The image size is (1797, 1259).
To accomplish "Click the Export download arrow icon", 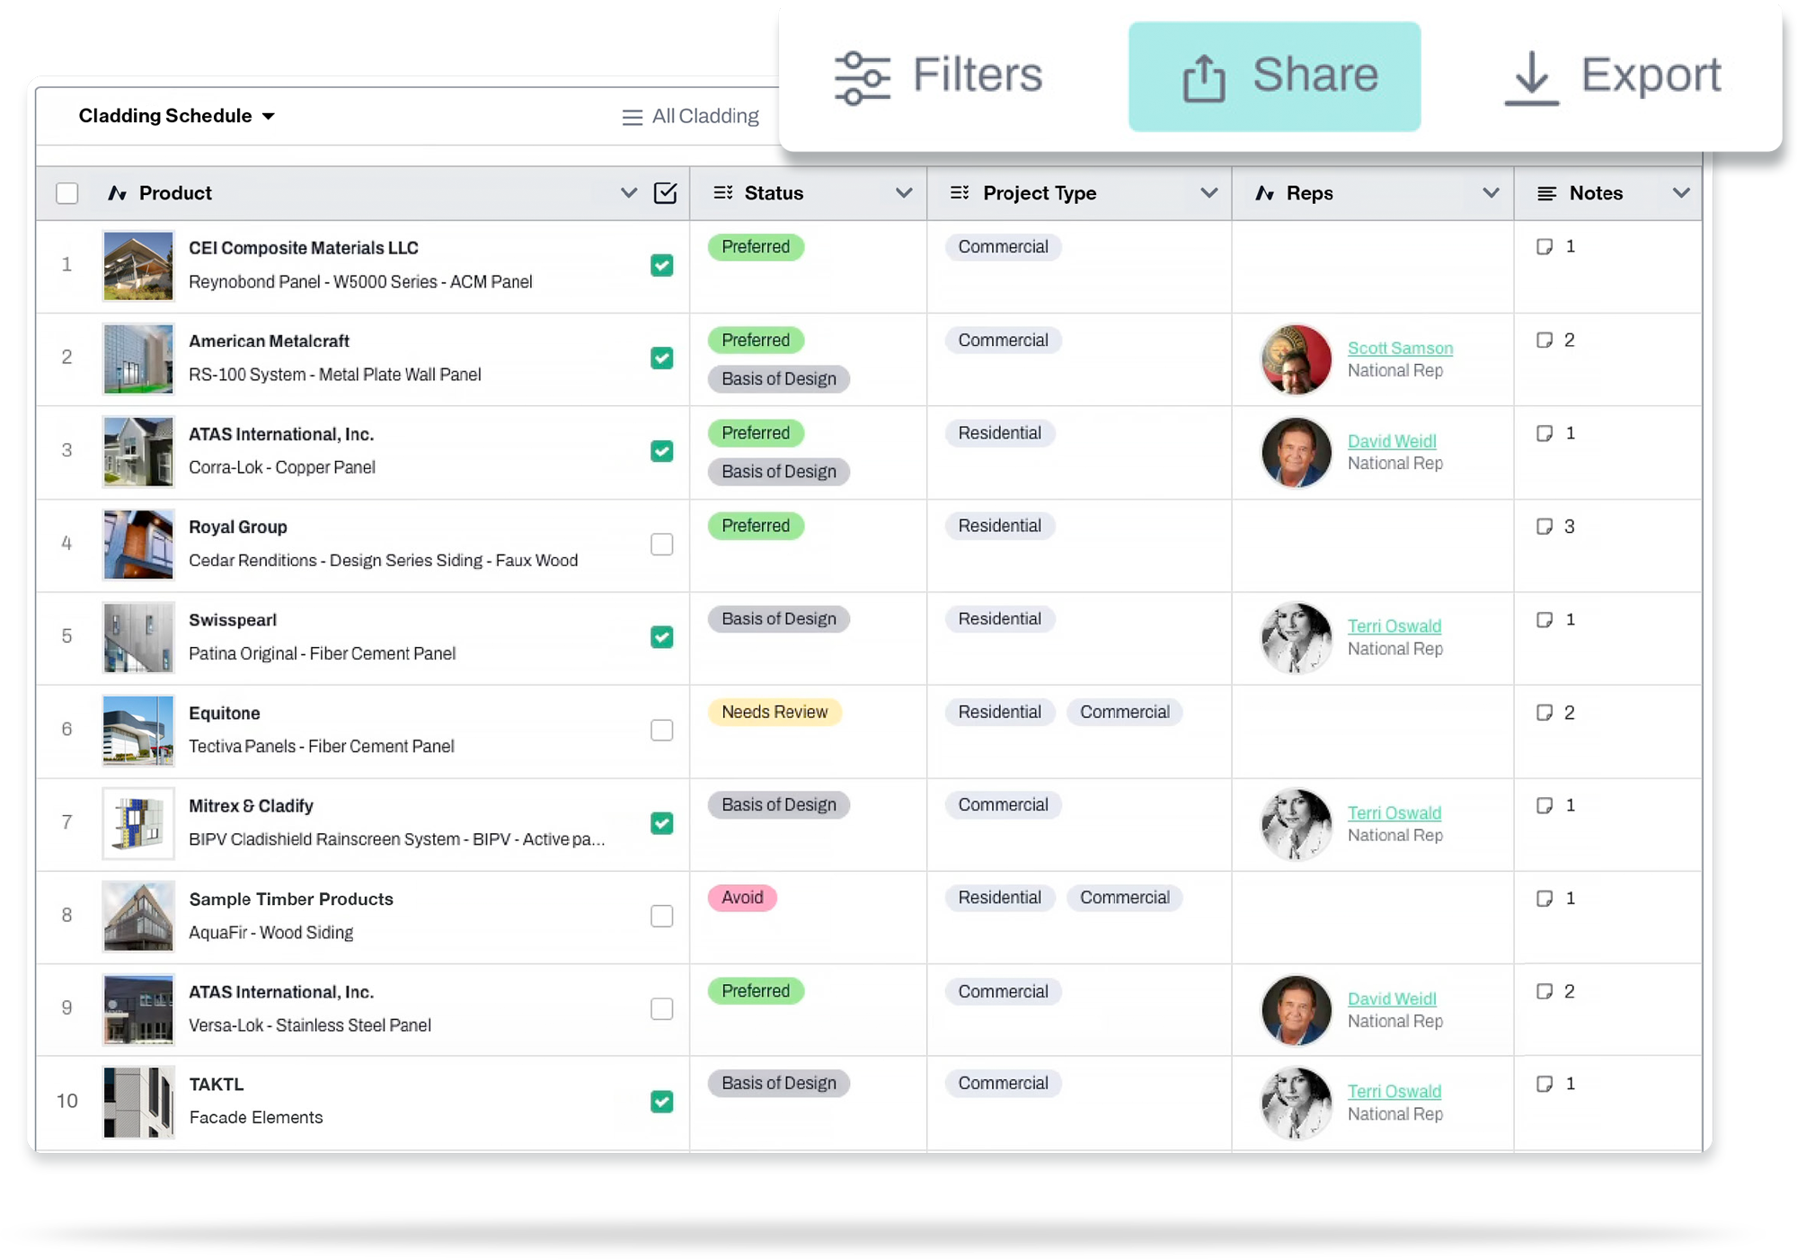I will (1531, 78).
